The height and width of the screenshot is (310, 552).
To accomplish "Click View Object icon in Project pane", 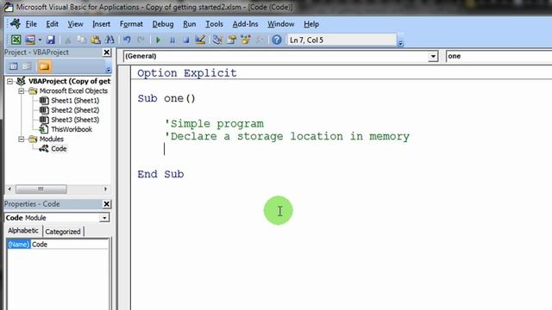I will 27,66.
